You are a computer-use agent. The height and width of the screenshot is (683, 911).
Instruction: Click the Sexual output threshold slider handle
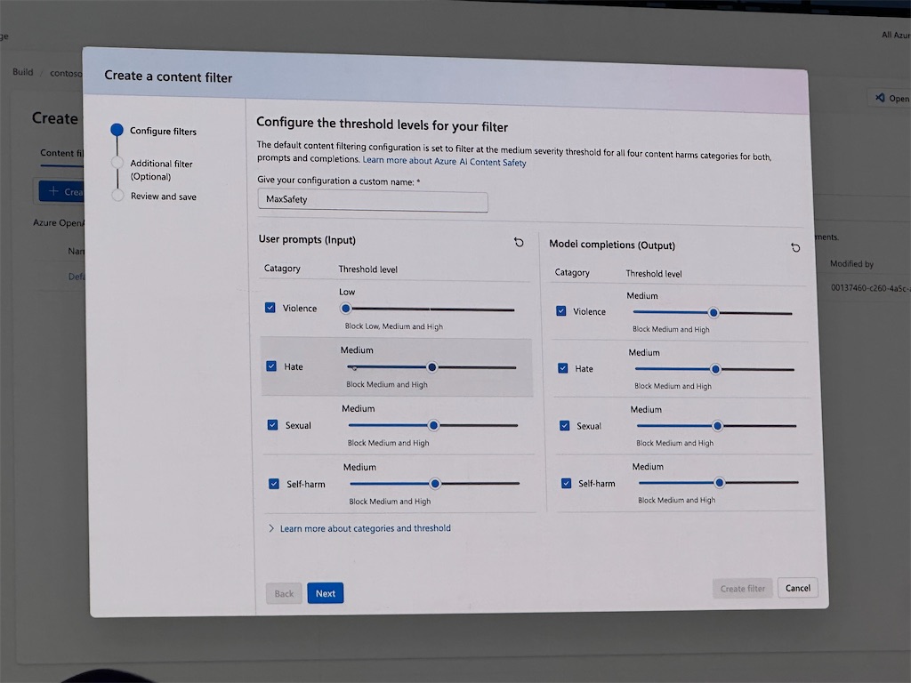pyautogui.click(x=718, y=426)
